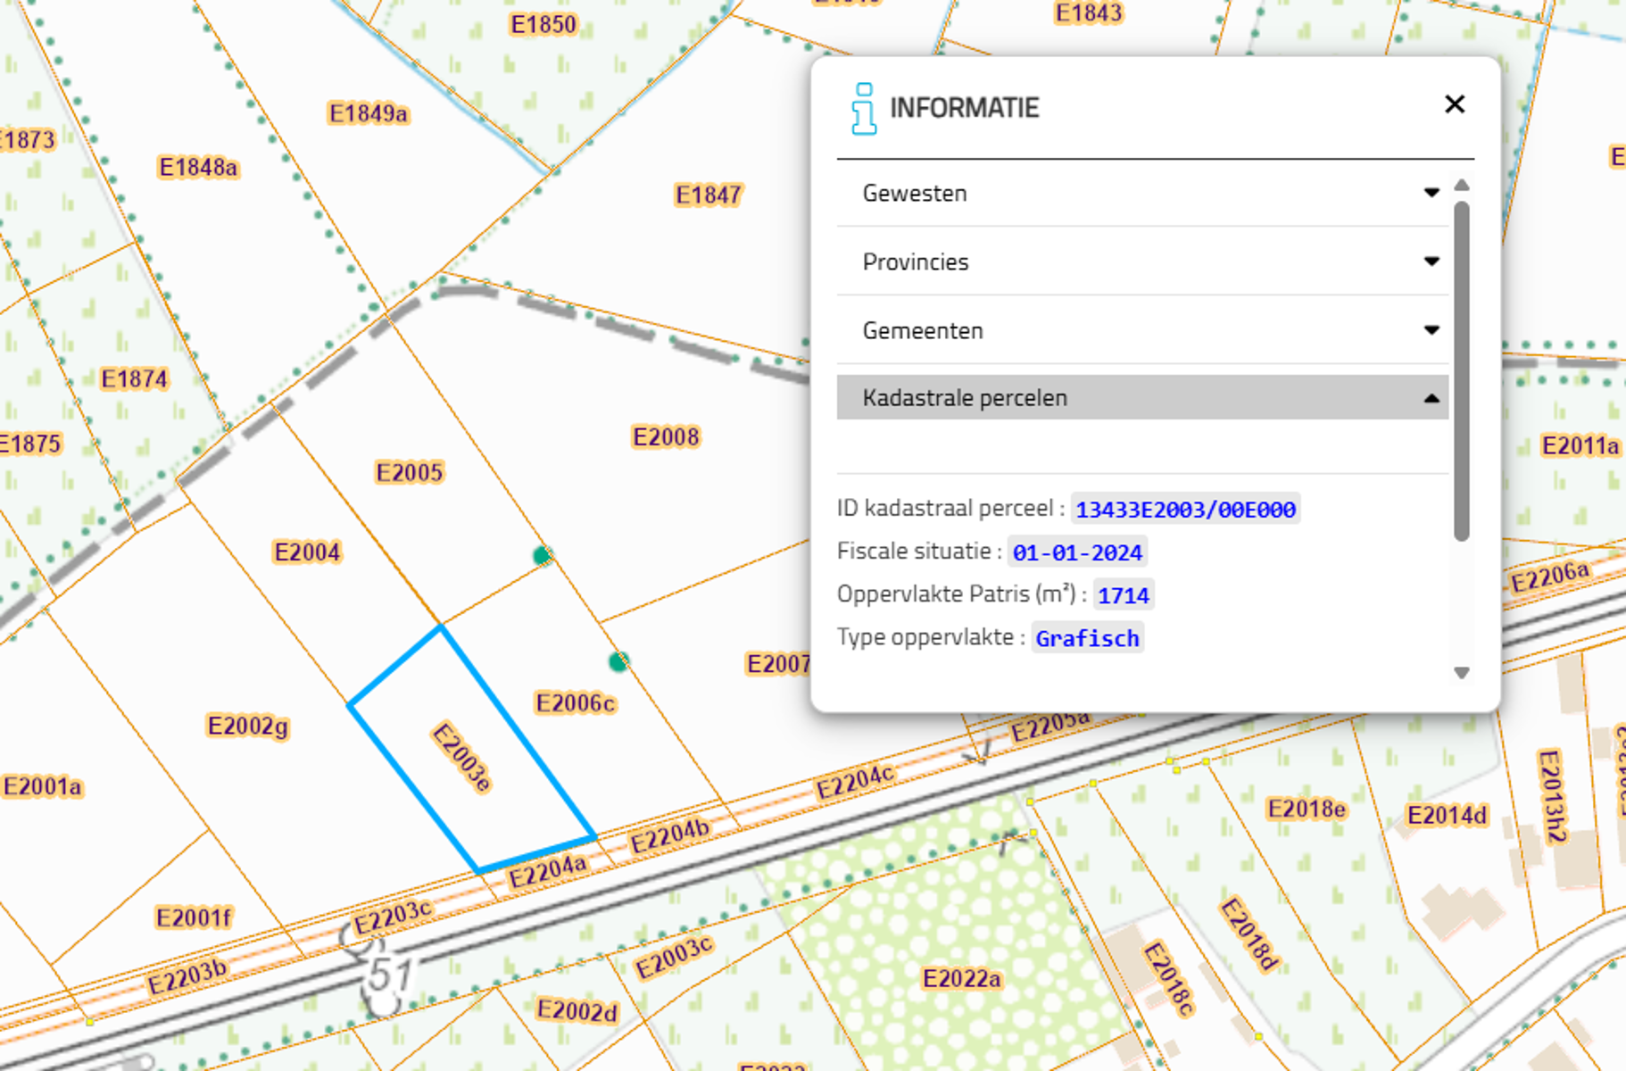This screenshot has width=1626, height=1071.
Task: Select parcel E2022a on the map
Action: pyautogui.click(x=961, y=979)
